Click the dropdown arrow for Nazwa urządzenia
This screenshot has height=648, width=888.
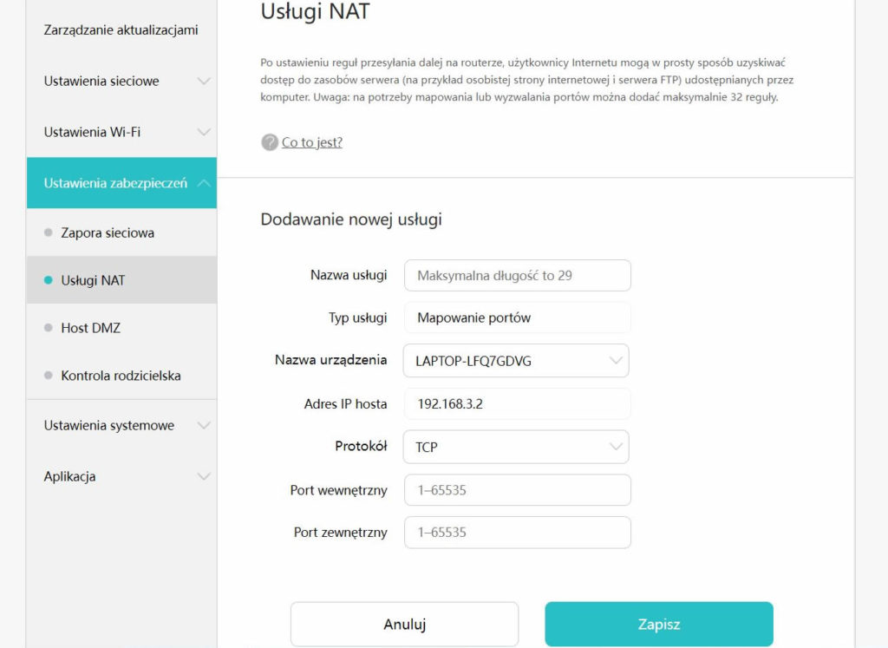pyautogui.click(x=617, y=361)
